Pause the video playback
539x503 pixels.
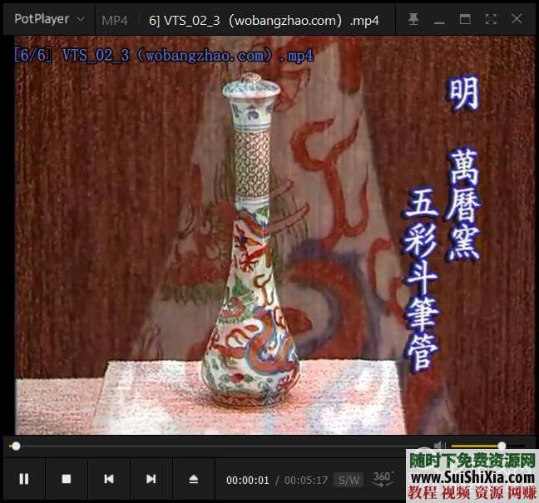(x=24, y=479)
